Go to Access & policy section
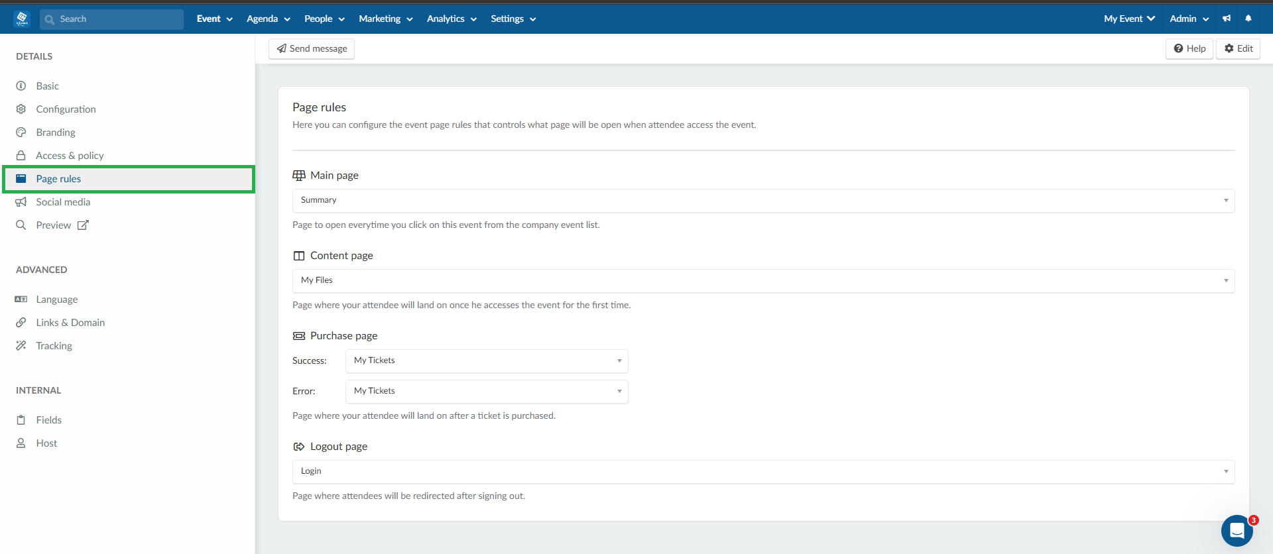The width and height of the screenshot is (1273, 554). (x=70, y=156)
